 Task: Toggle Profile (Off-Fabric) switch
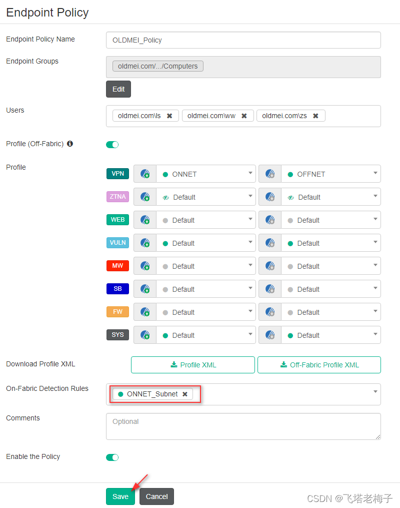[112, 145]
